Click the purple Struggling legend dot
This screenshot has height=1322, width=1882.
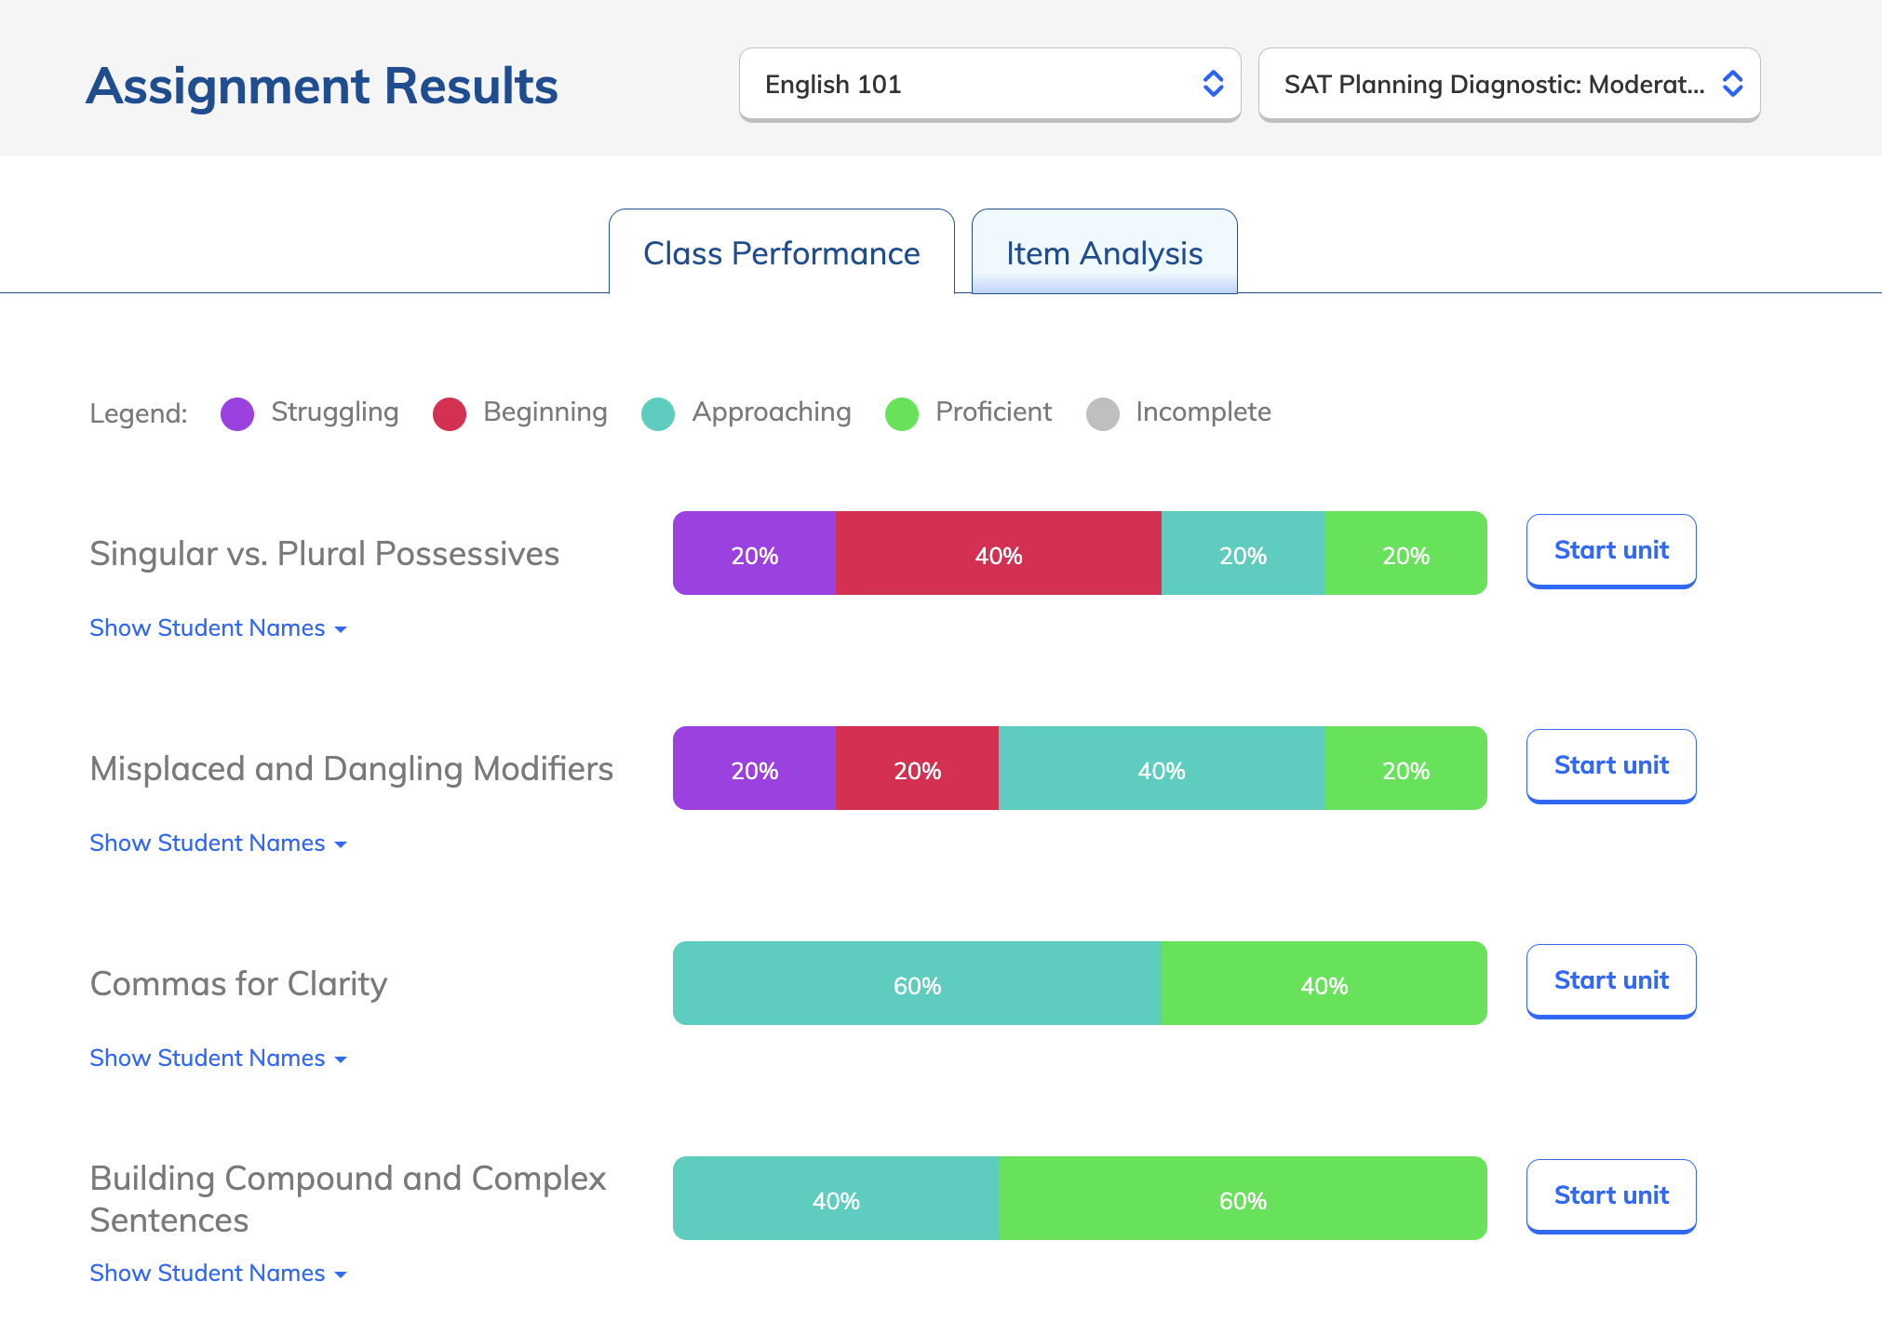click(236, 413)
